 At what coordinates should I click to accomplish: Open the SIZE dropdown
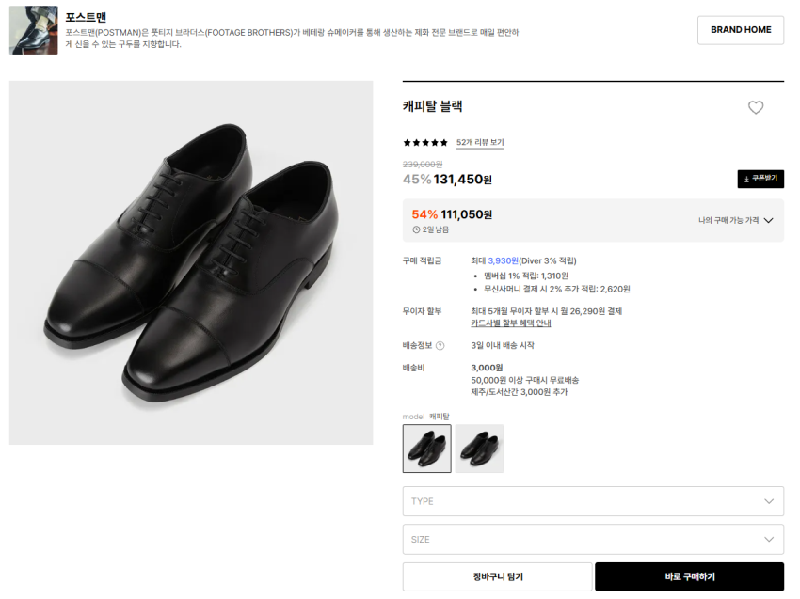(x=593, y=540)
